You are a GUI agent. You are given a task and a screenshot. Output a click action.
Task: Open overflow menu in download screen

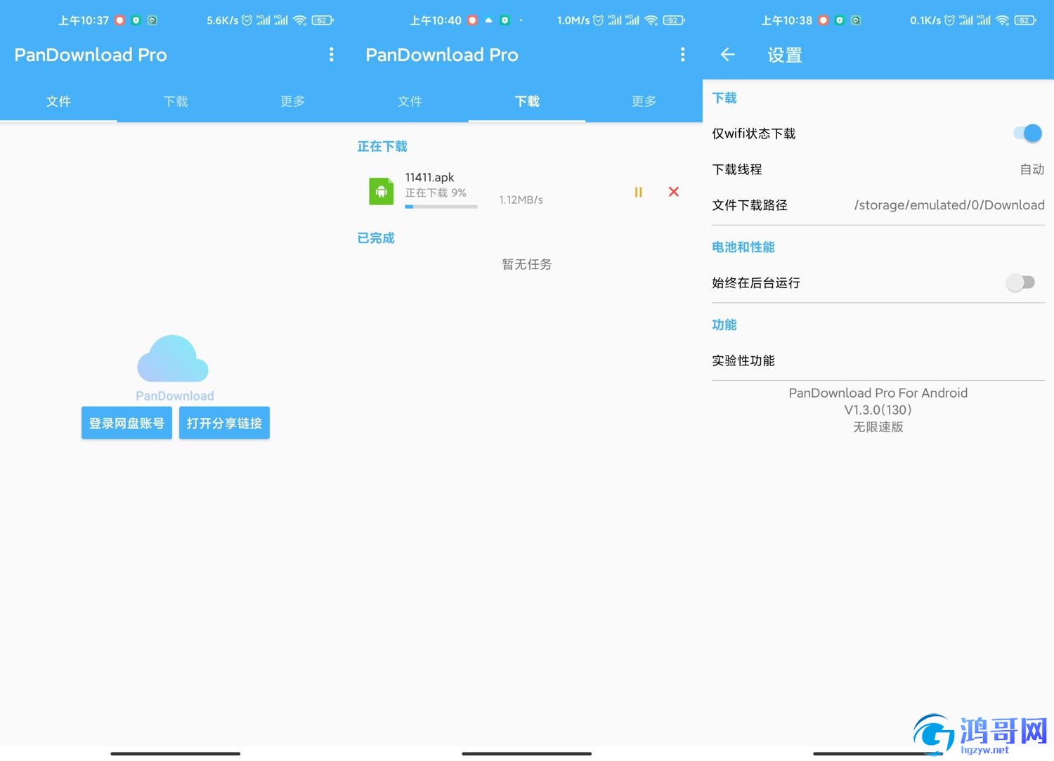(x=682, y=55)
